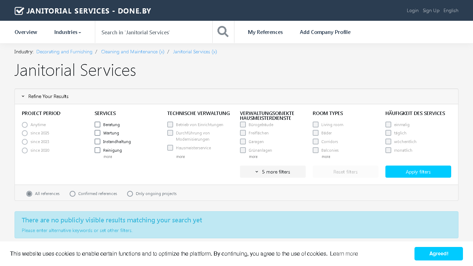The height and width of the screenshot is (266, 473).
Task: Open the Overview menu item
Action: [26, 32]
